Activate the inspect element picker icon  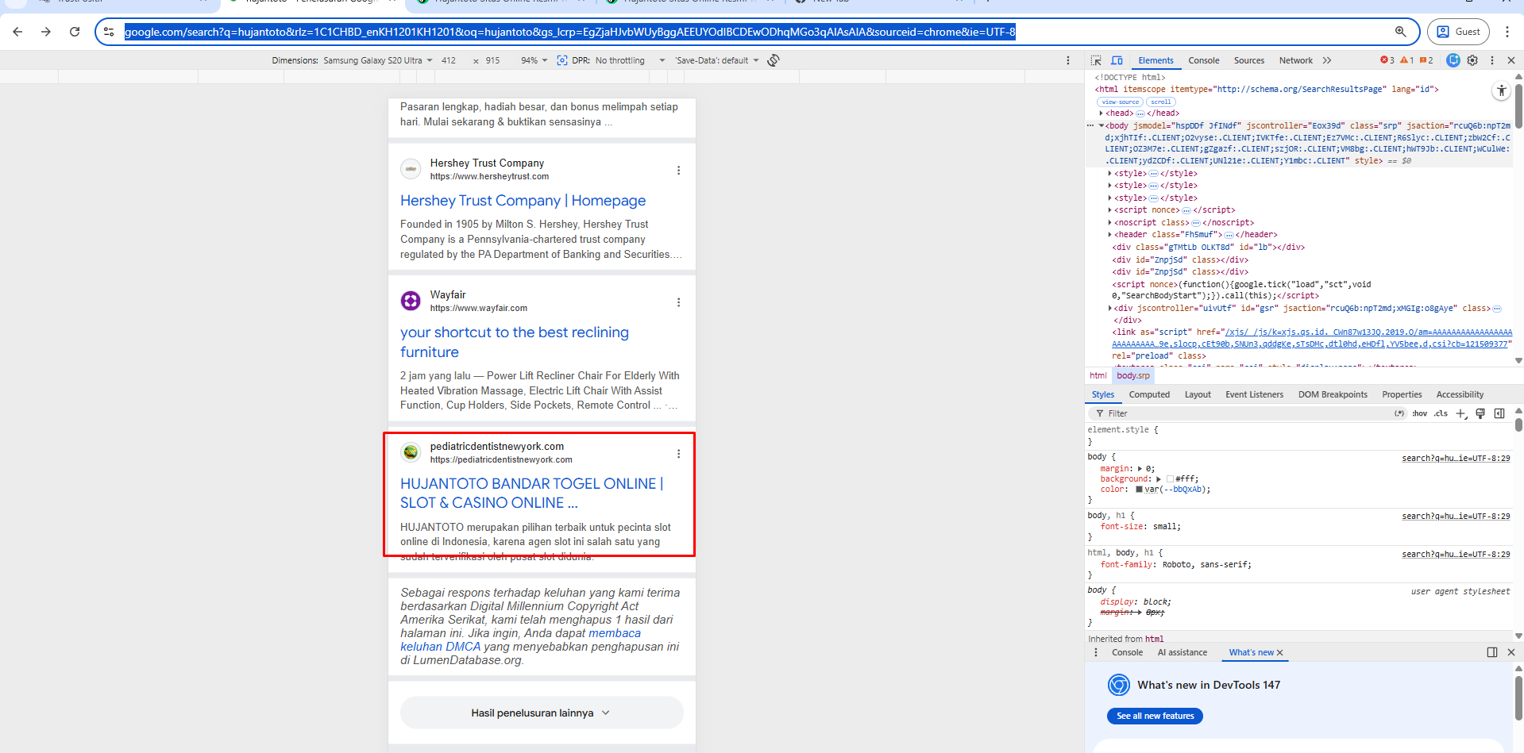pos(1096,60)
